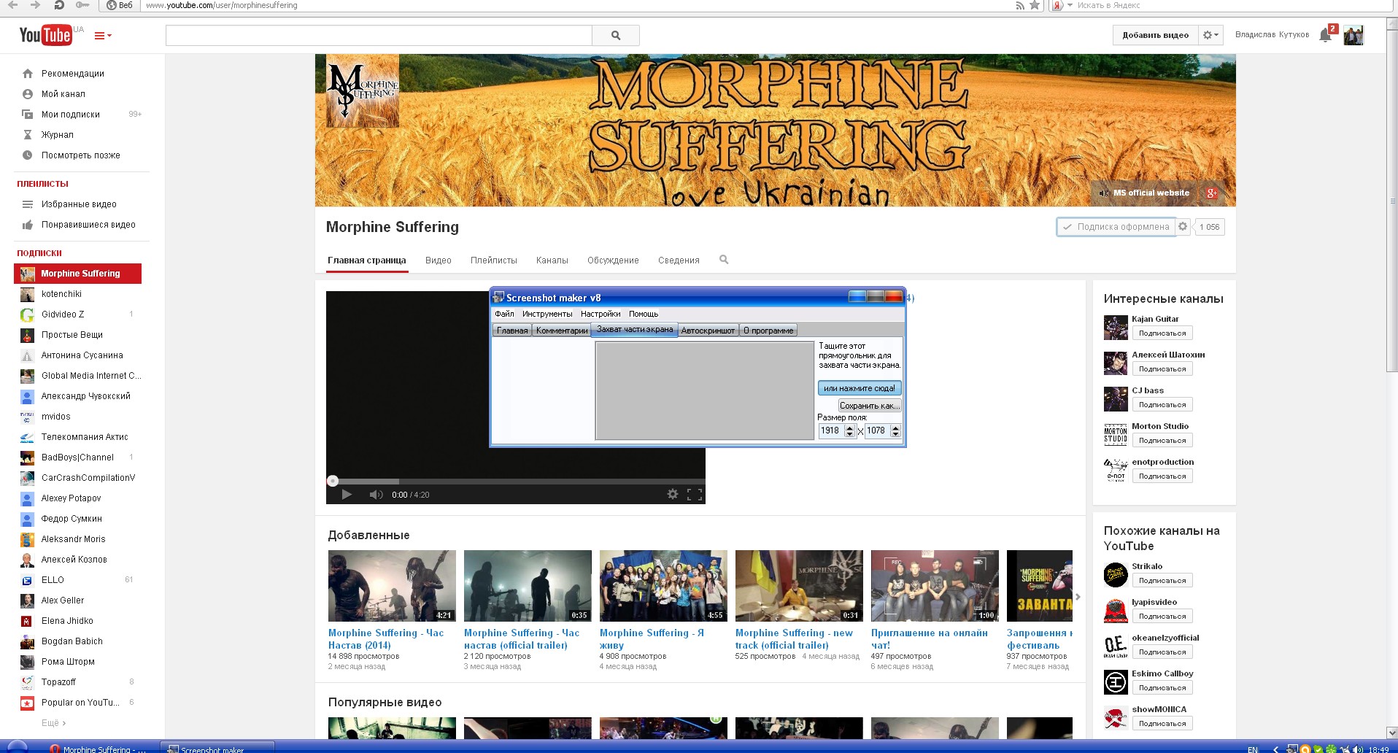Open subscription settings gear next to Подписка оформлена
The image size is (1398, 753).
click(x=1183, y=227)
